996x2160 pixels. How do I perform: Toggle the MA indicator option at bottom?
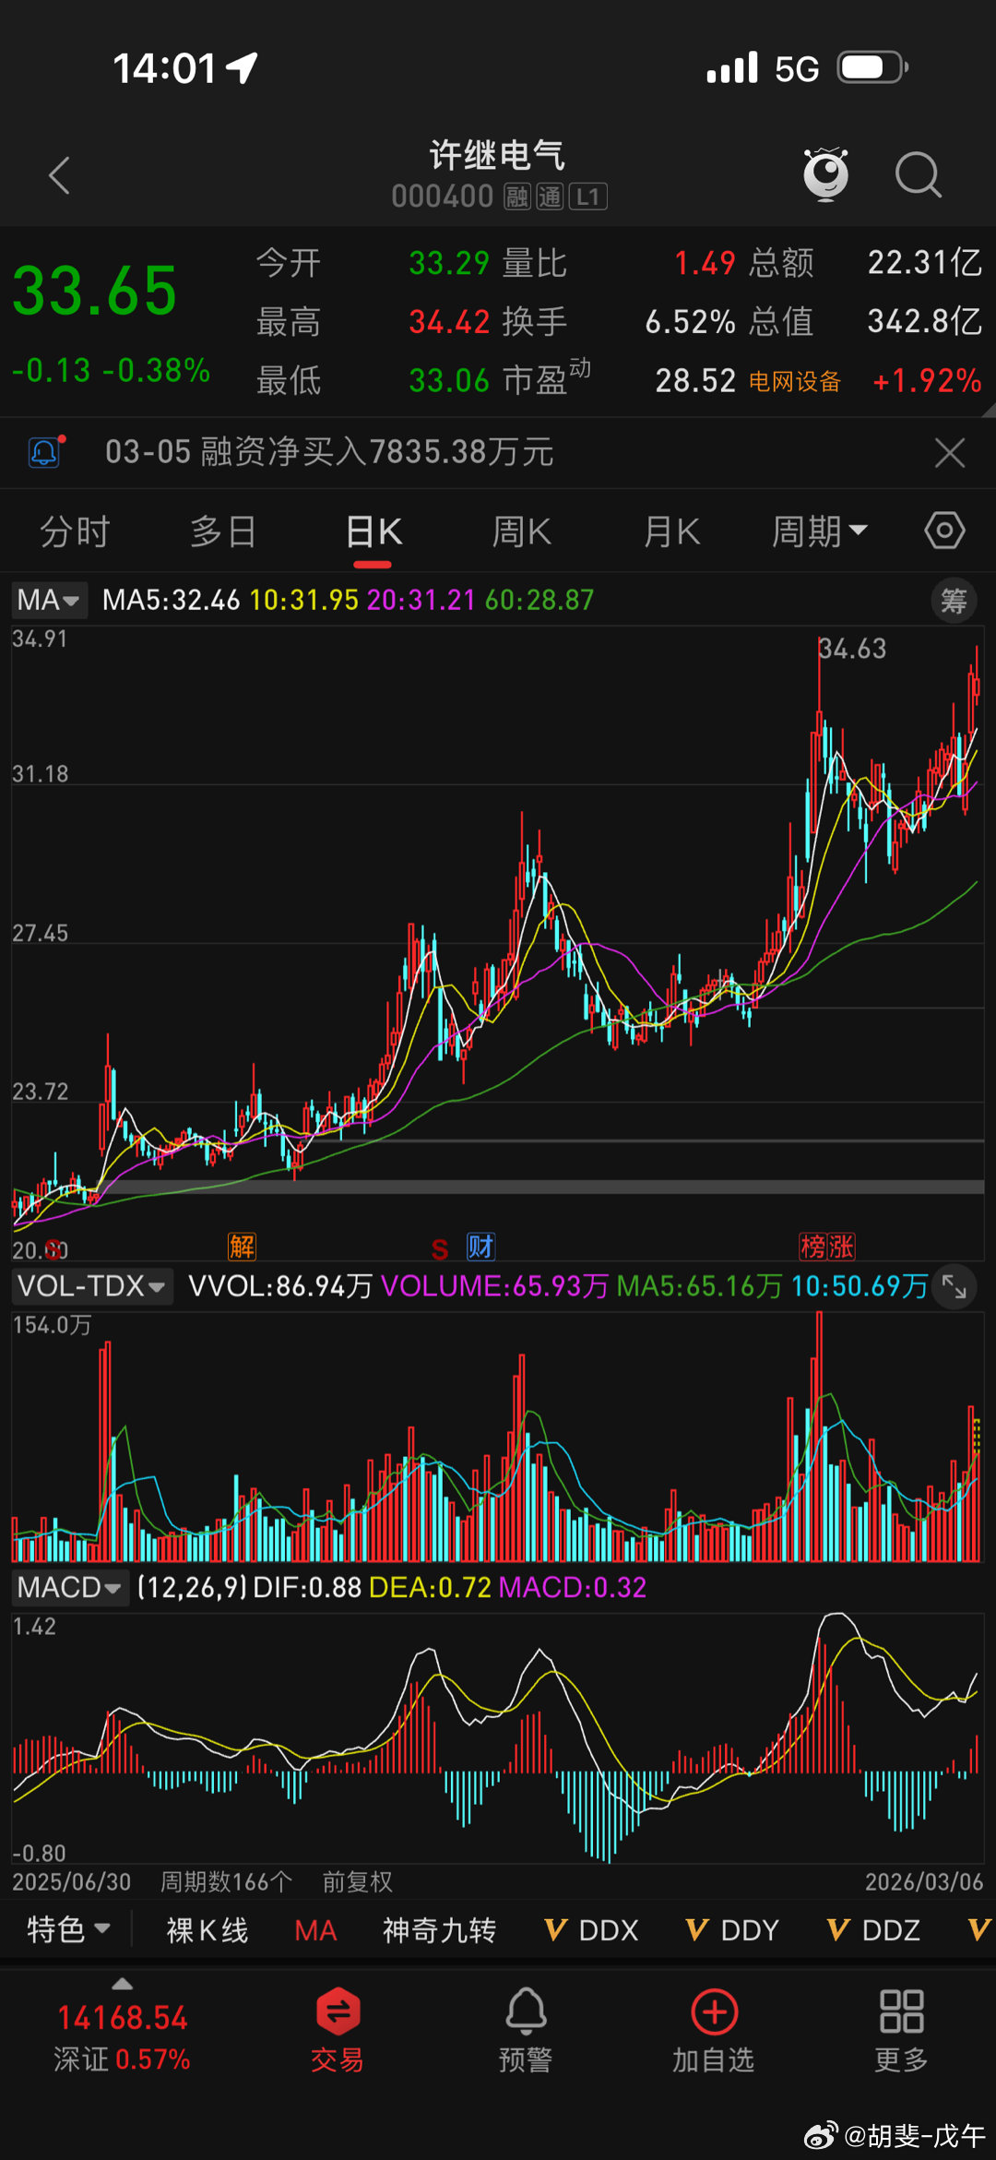tap(315, 1930)
